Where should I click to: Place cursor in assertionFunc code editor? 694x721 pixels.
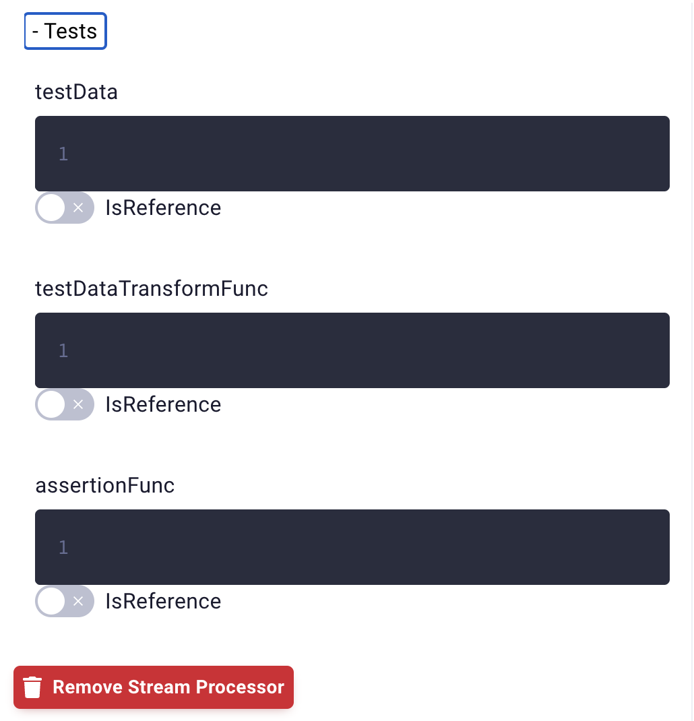point(352,547)
